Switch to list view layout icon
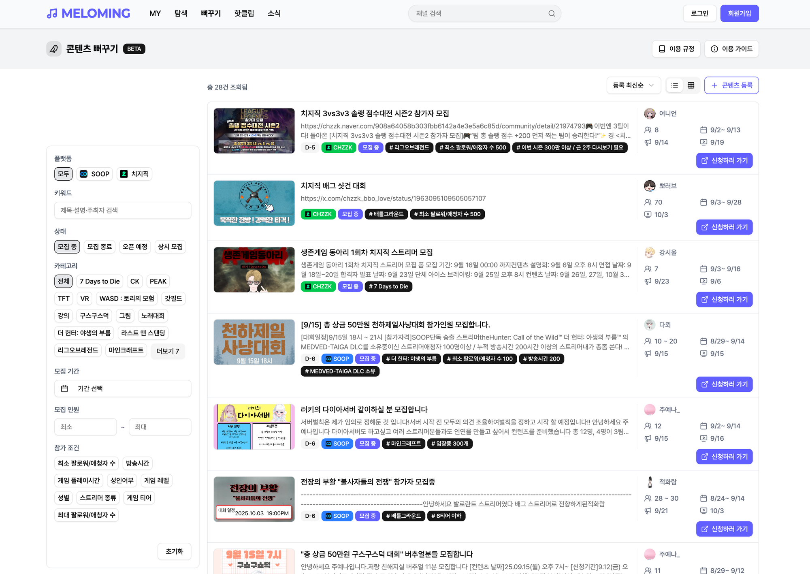This screenshot has width=810, height=574. tap(674, 85)
